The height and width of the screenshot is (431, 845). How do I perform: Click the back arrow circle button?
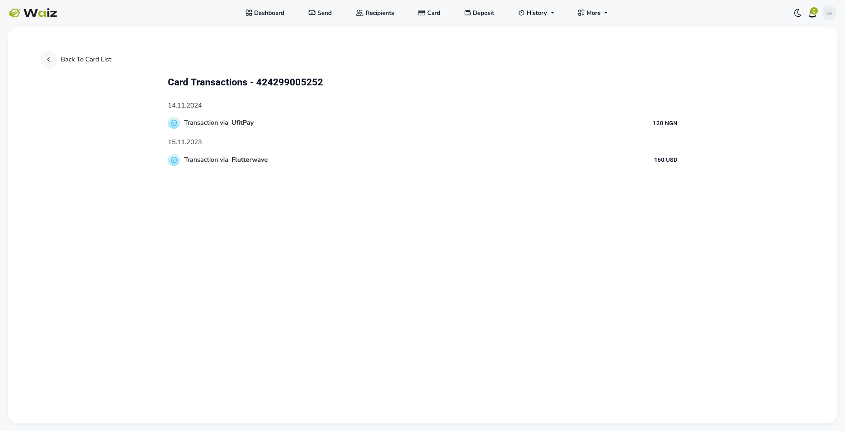tap(48, 60)
